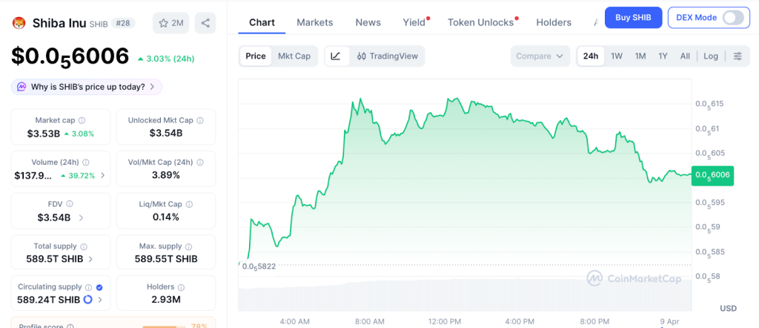Switch to line chart view icon

(x=336, y=56)
